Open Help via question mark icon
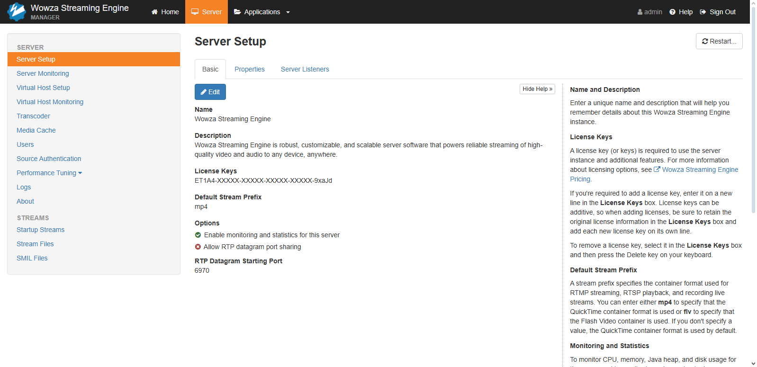The image size is (757, 367). pos(672,12)
